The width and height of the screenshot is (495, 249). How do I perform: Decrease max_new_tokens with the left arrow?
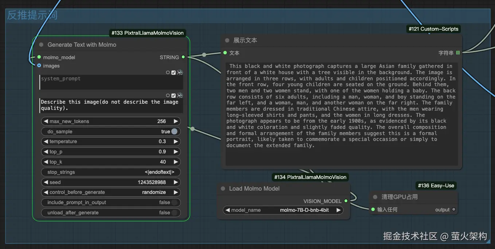tap(46, 121)
